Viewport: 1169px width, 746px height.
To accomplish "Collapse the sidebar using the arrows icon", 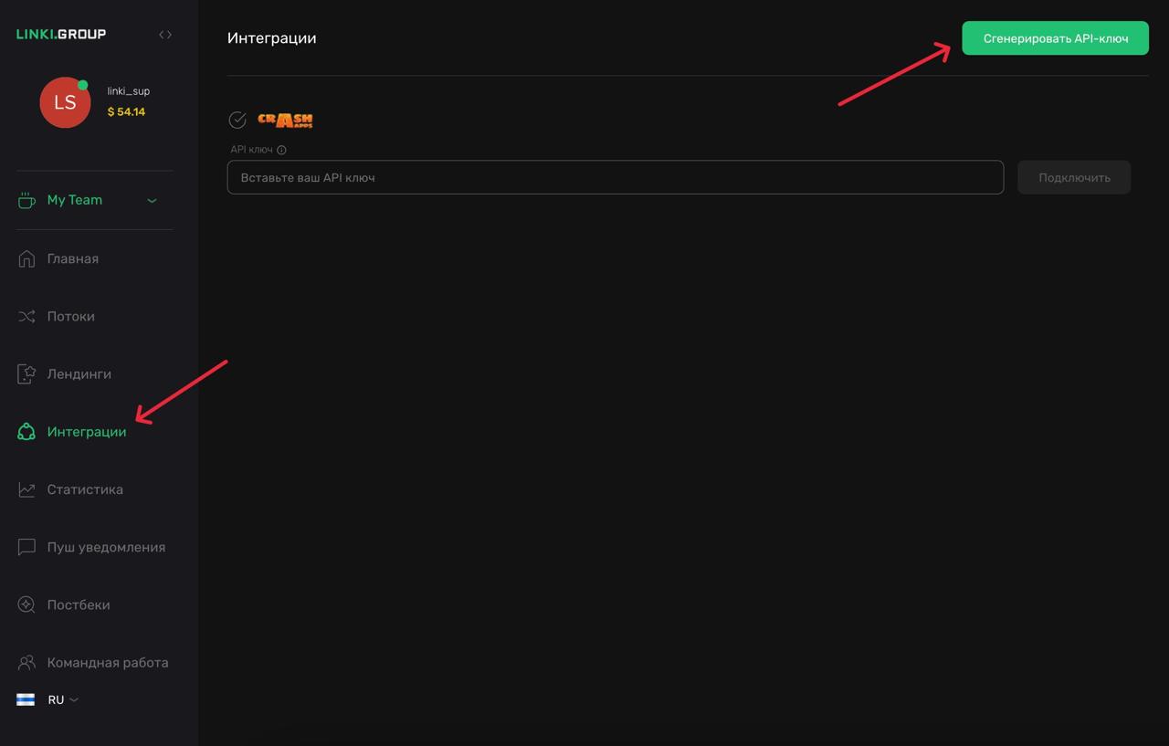I will click(165, 35).
